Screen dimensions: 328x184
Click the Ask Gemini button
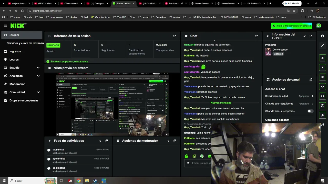(x=292, y=3)
